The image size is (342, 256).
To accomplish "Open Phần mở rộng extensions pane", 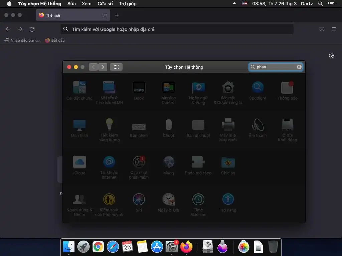I will click(x=198, y=165).
